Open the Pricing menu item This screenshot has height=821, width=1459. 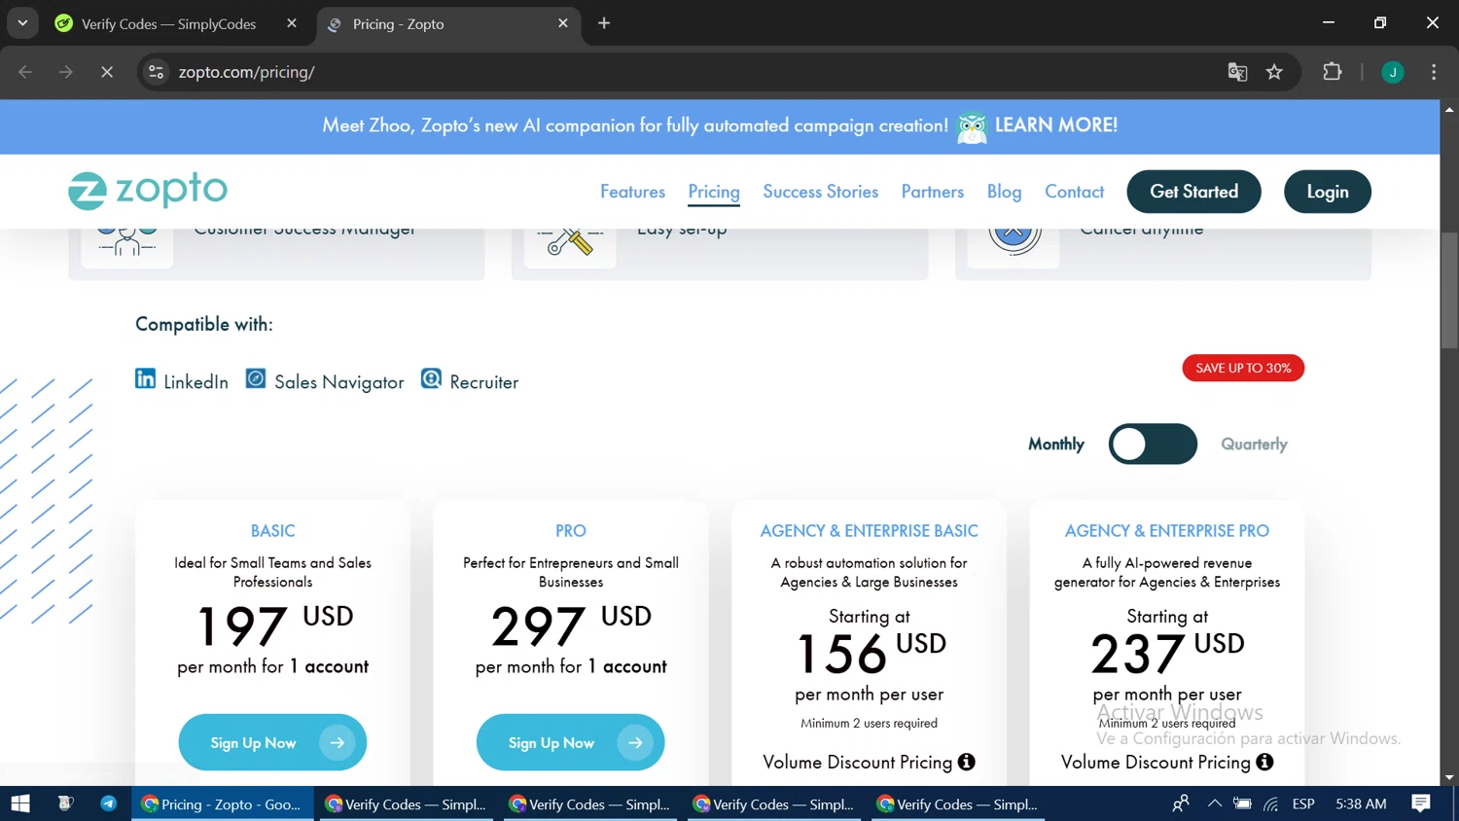(x=714, y=192)
